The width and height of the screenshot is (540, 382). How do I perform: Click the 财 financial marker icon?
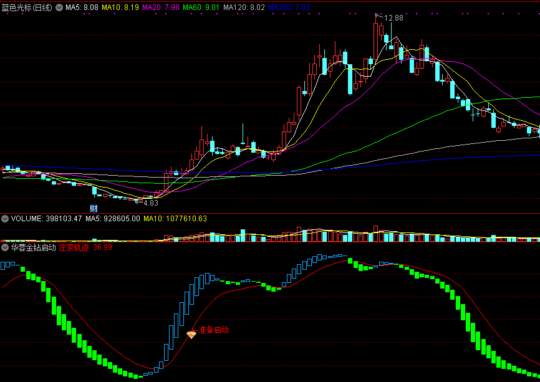(x=94, y=208)
